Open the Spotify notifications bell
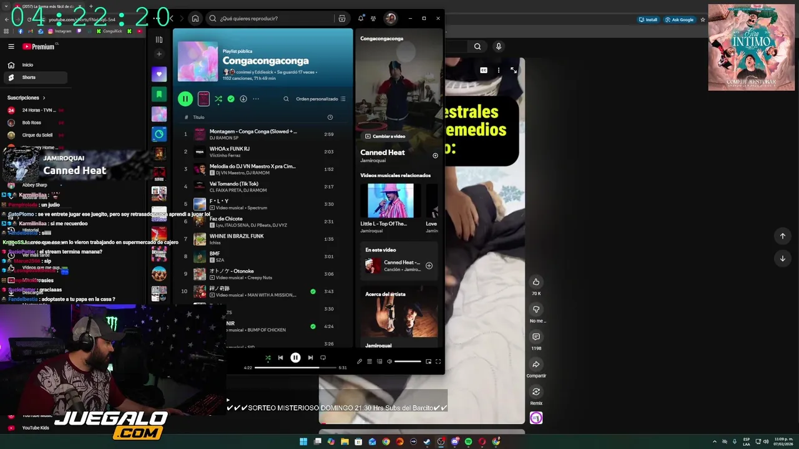Screen dimensions: 799x449 [x=360, y=18]
